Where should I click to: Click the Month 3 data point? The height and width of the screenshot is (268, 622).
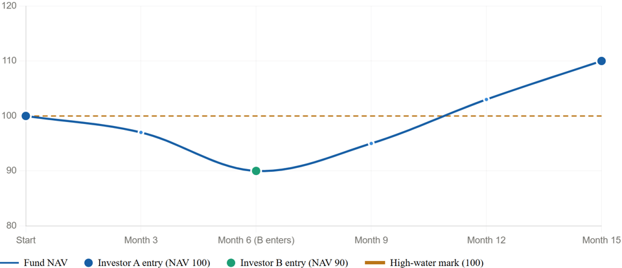(141, 132)
